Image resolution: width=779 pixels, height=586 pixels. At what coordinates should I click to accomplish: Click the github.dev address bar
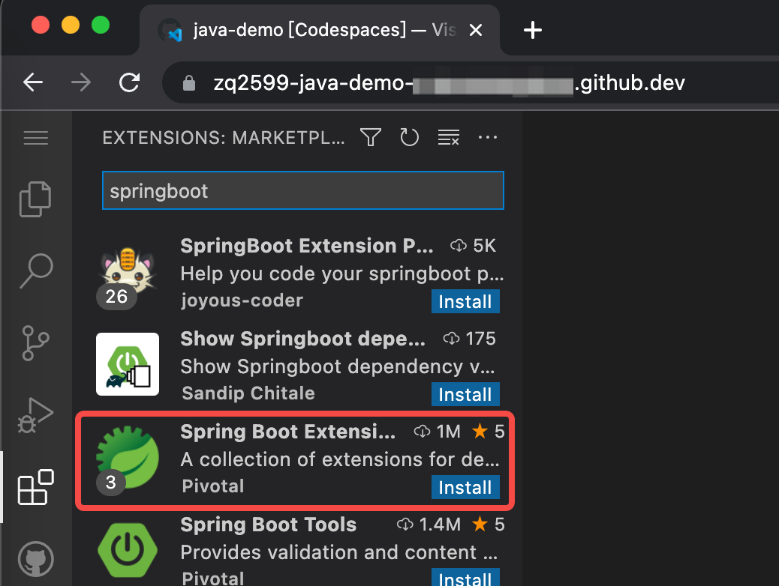click(470, 82)
